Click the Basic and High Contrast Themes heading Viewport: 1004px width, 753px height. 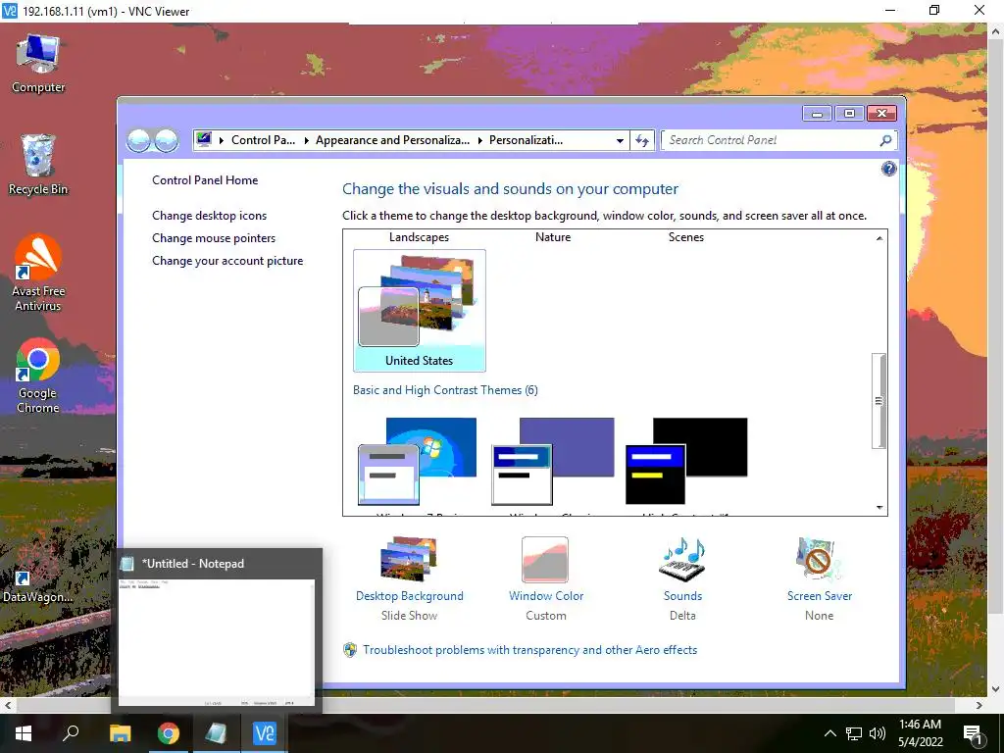tap(445, 390)
